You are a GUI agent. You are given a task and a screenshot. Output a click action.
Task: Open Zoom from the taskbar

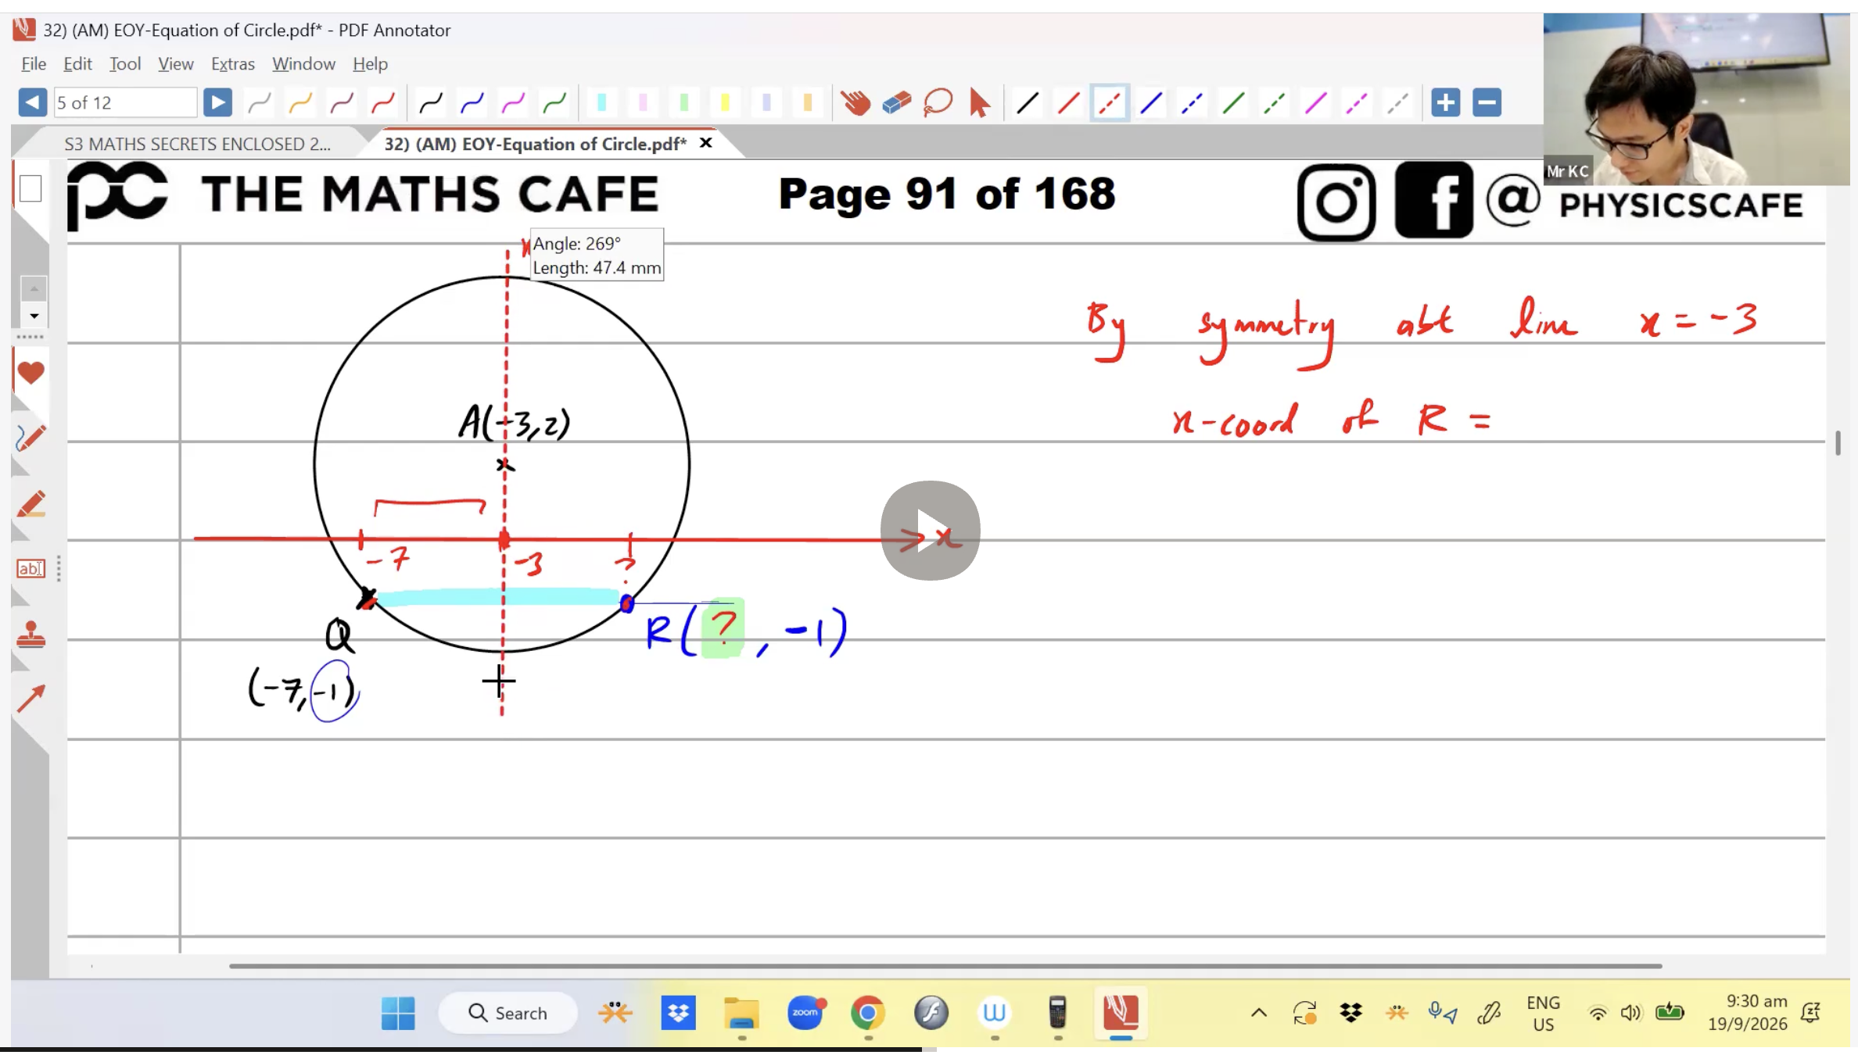tap(805, 1014)
